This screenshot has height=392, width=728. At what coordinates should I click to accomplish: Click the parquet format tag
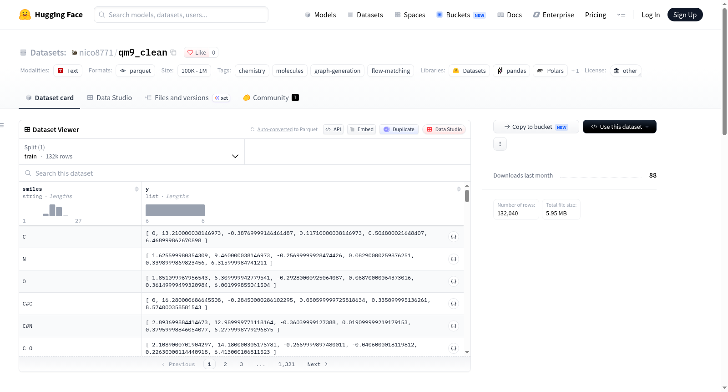(x=136, y=71)
